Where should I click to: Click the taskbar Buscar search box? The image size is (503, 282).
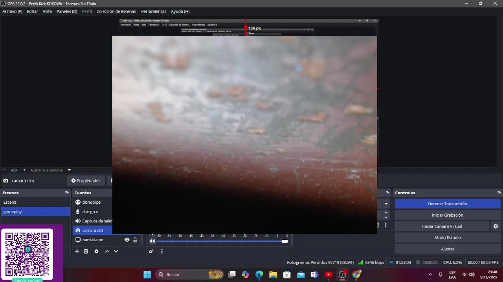click(x=190, y=275)
